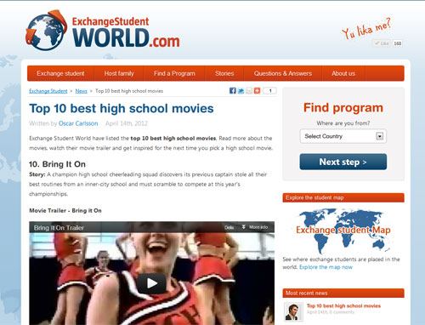Open the Host family menu
Screen dimensions: 425x325
(x=119, y=73)
